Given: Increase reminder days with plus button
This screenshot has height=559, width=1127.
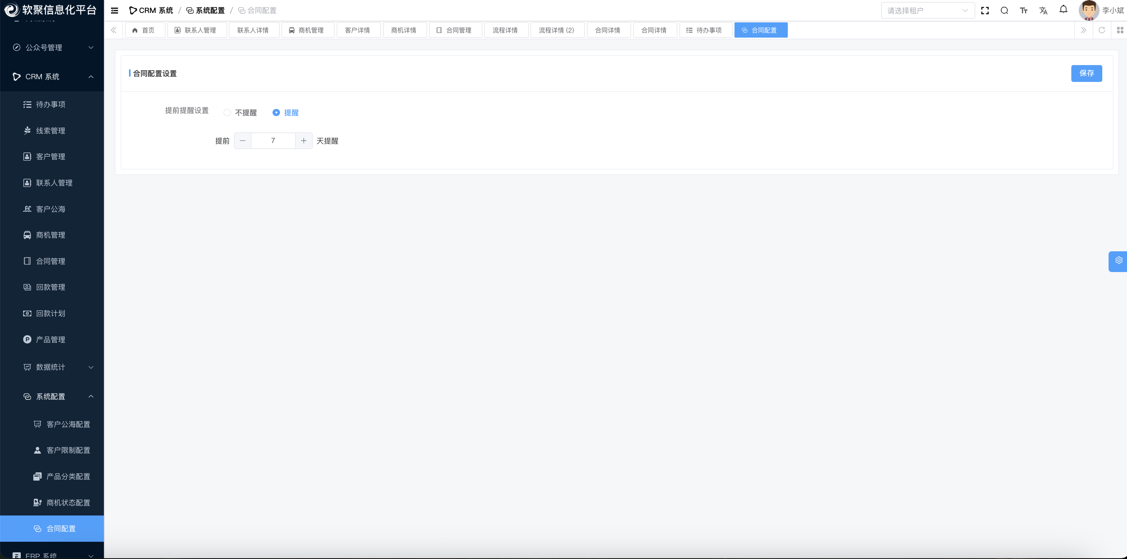Looking at the screenshot, I should point(304,141).
